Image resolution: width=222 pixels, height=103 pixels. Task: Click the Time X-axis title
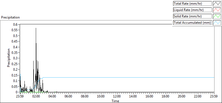tap(115, 101)
